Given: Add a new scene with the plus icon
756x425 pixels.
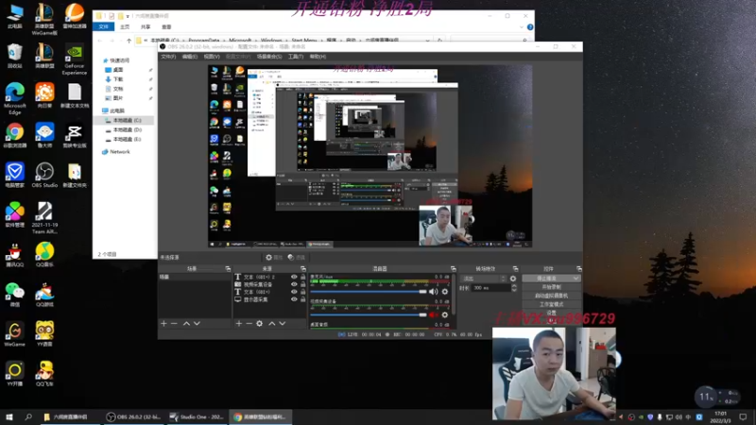Looking at the screenshot, I should (x=163, y=323).
